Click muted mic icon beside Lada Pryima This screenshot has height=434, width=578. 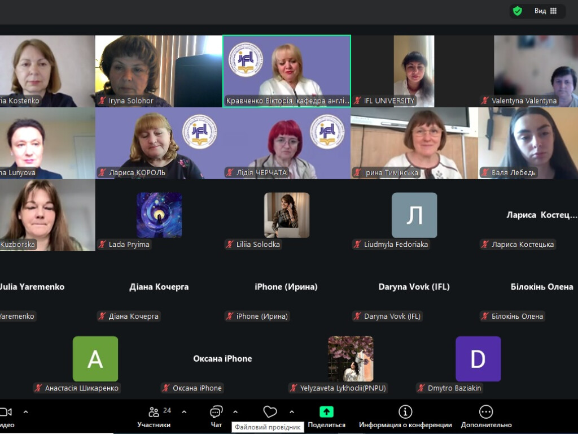pyautogui.click(x=102, y=244)
